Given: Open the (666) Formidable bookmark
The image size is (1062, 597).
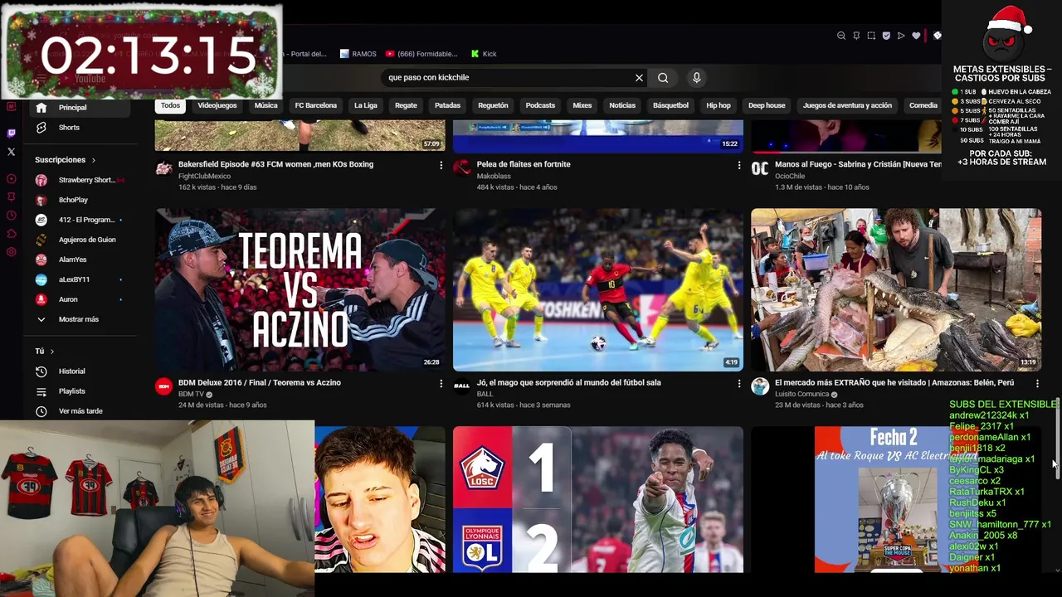Looking at the screenshot, I should [x=421, y=54].
